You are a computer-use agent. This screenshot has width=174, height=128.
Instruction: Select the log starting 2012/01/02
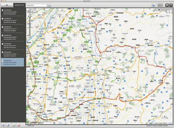pos(13,20)
